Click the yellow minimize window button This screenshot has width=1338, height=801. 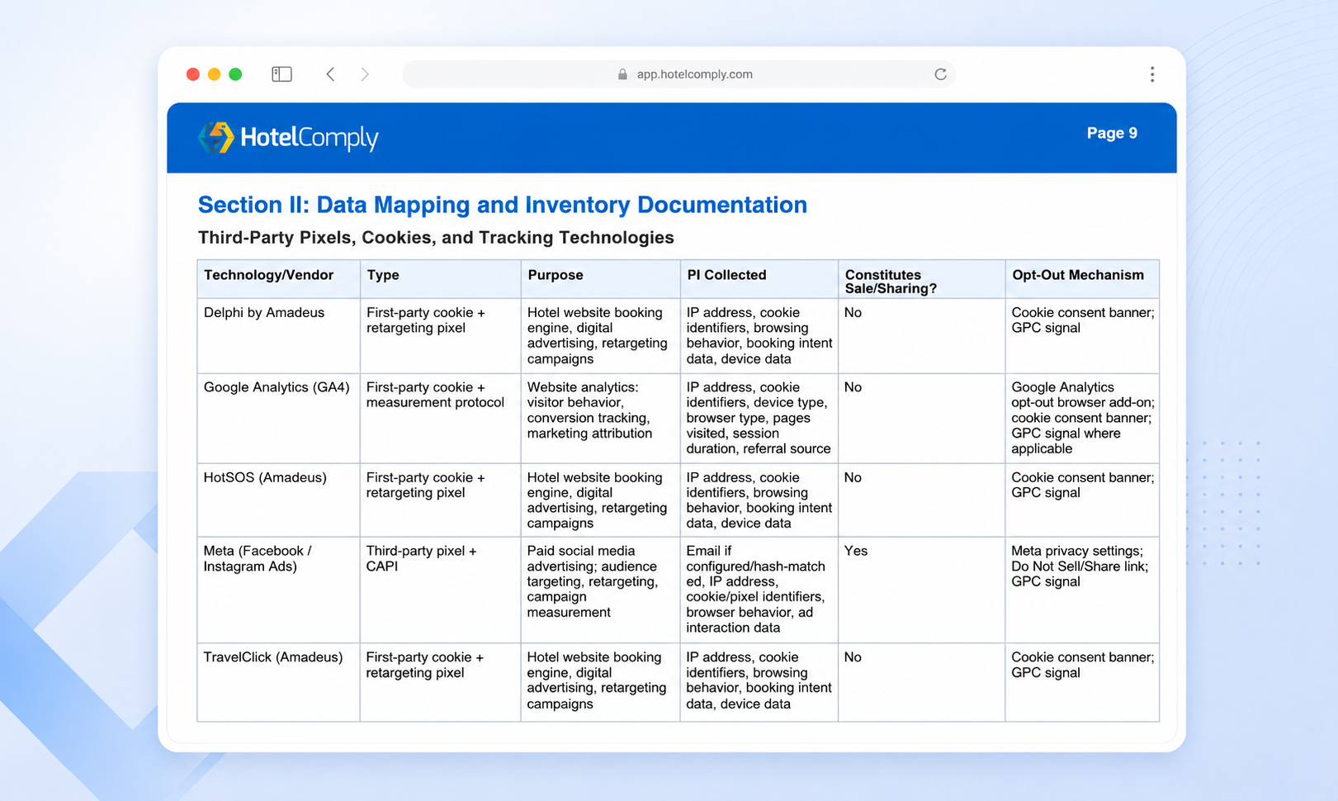point(214,74)
